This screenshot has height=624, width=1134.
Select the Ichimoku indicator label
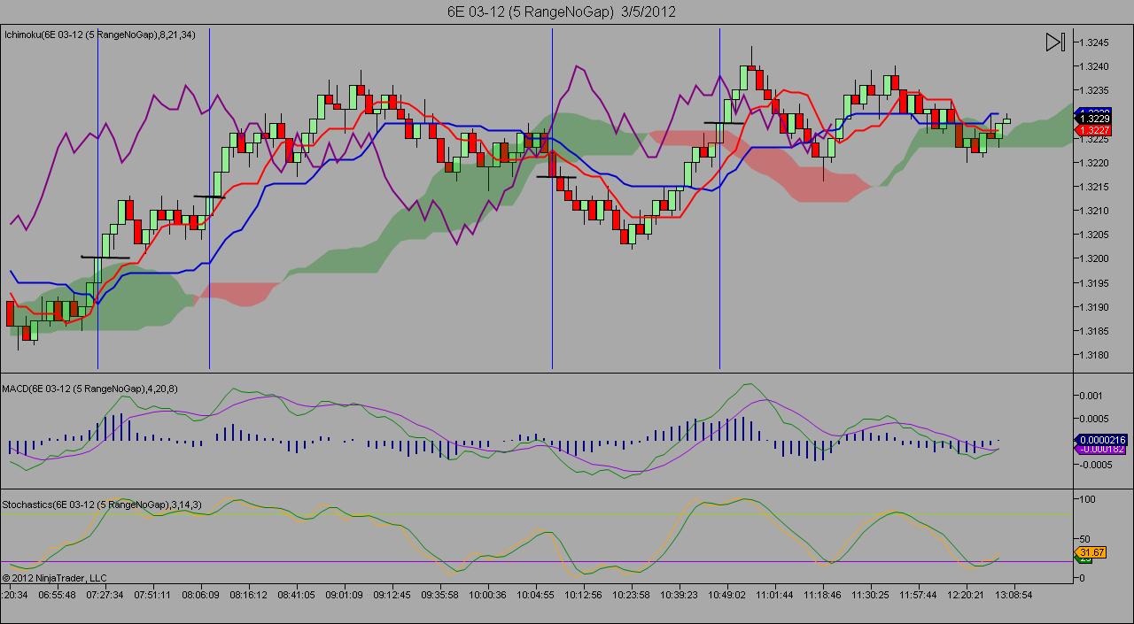coord(100,35)
